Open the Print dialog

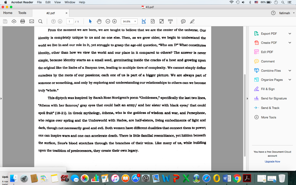(x=23, y=21)
